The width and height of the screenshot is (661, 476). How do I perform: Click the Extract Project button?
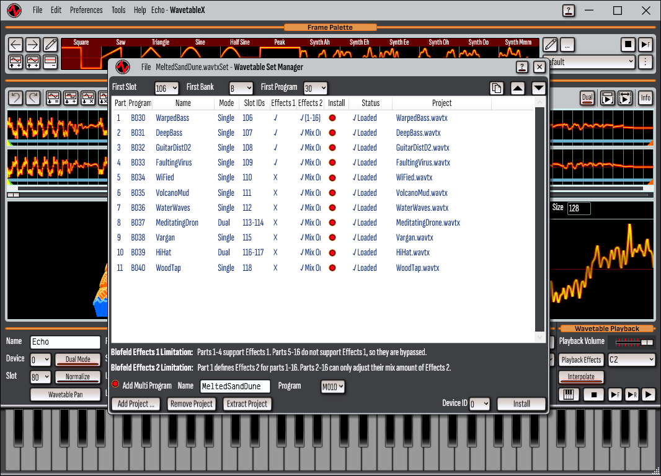tap(247, 404)
